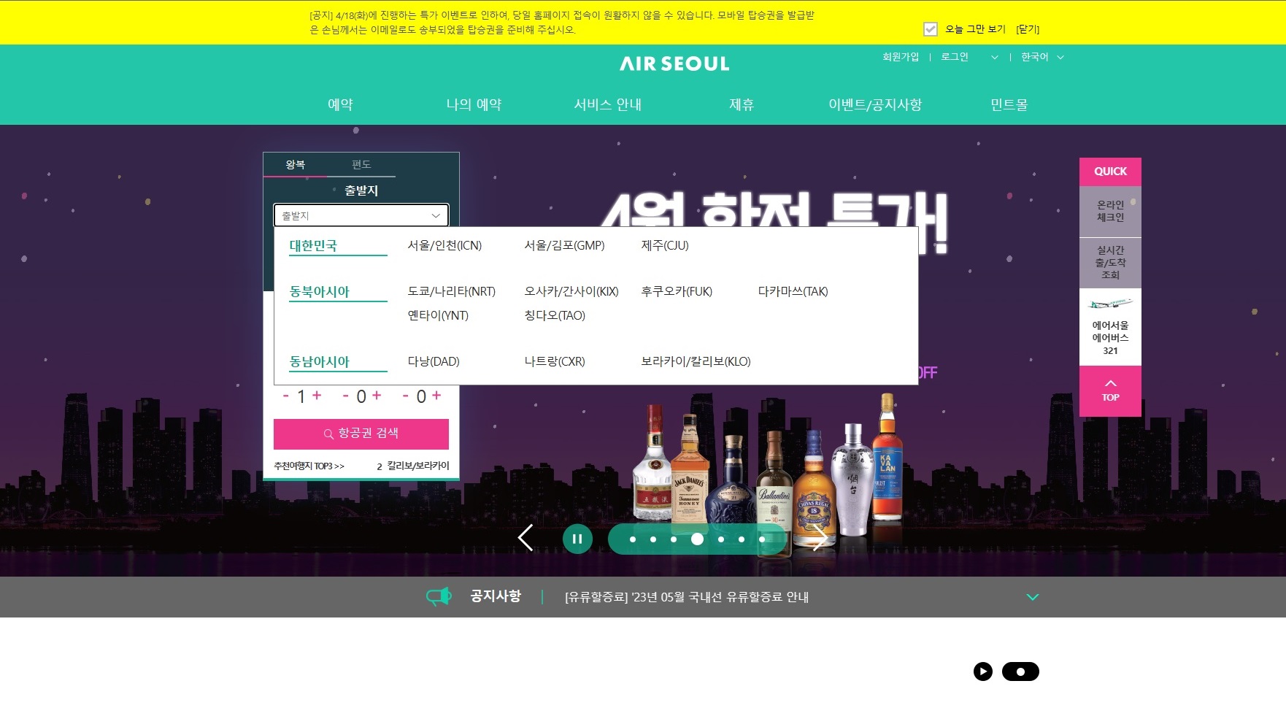Click the 추천여행지 TOP3 link

pyautogui.click(x=309, y=466)
